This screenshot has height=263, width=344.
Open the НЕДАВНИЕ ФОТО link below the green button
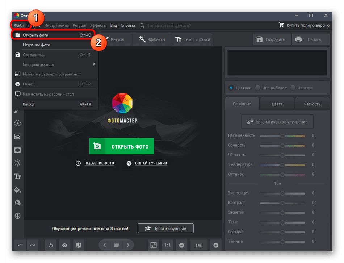point(99,163)
